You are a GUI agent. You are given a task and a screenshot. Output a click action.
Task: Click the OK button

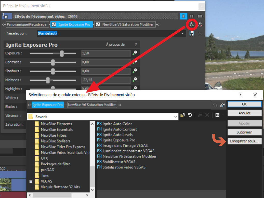(244, 104)
